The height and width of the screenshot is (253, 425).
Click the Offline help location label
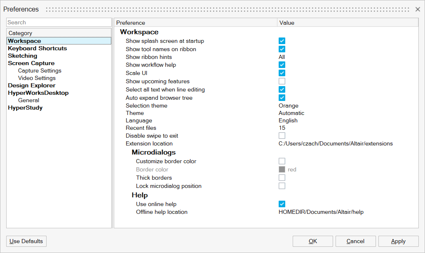click(x=162, y=212)
